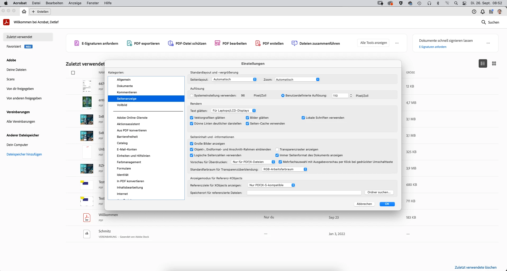Switch to grid view icon
The width and height of the screenshot is (507, 271).
coord(494,63)
